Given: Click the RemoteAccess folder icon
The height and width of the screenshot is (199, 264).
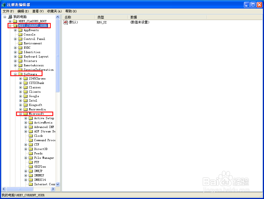Looking at the screenshot, I should click(20, 65).
